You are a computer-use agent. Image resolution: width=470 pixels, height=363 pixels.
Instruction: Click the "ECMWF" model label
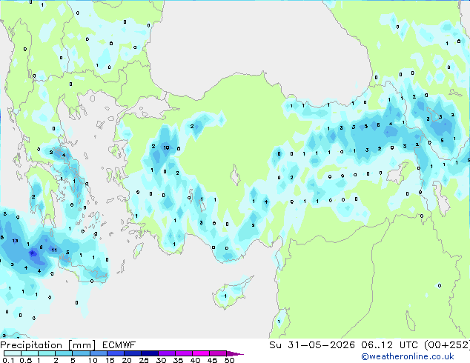(119, 345)
